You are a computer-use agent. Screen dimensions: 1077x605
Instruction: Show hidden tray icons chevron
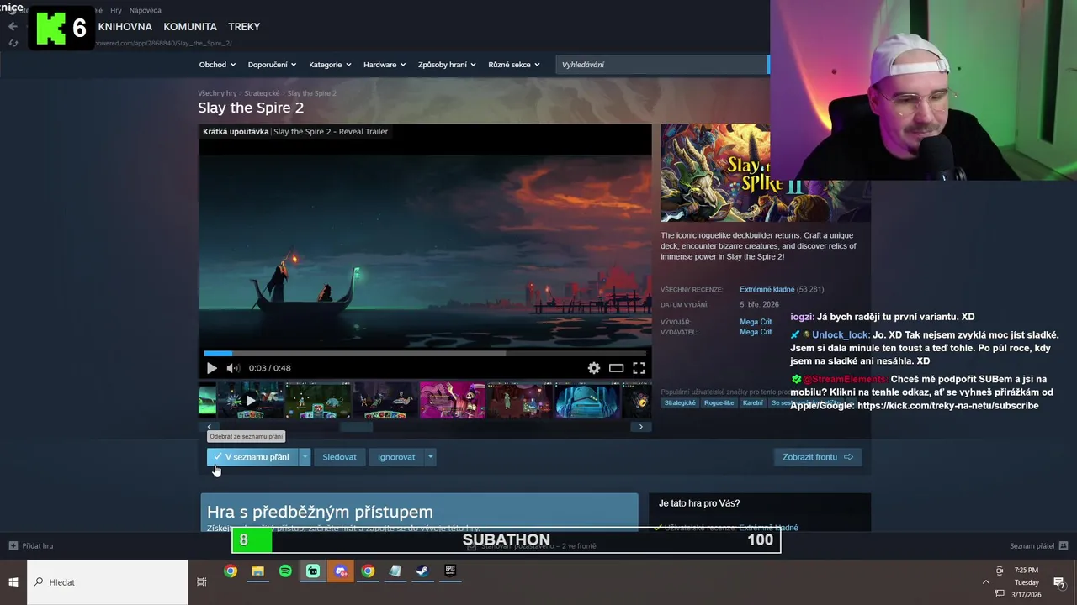pyautogui.click(x=986, y=582)
